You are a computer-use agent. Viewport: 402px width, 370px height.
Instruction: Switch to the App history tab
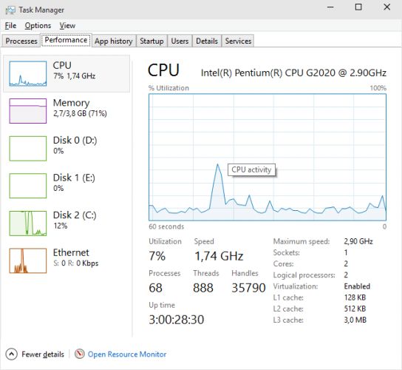[114, 41]
